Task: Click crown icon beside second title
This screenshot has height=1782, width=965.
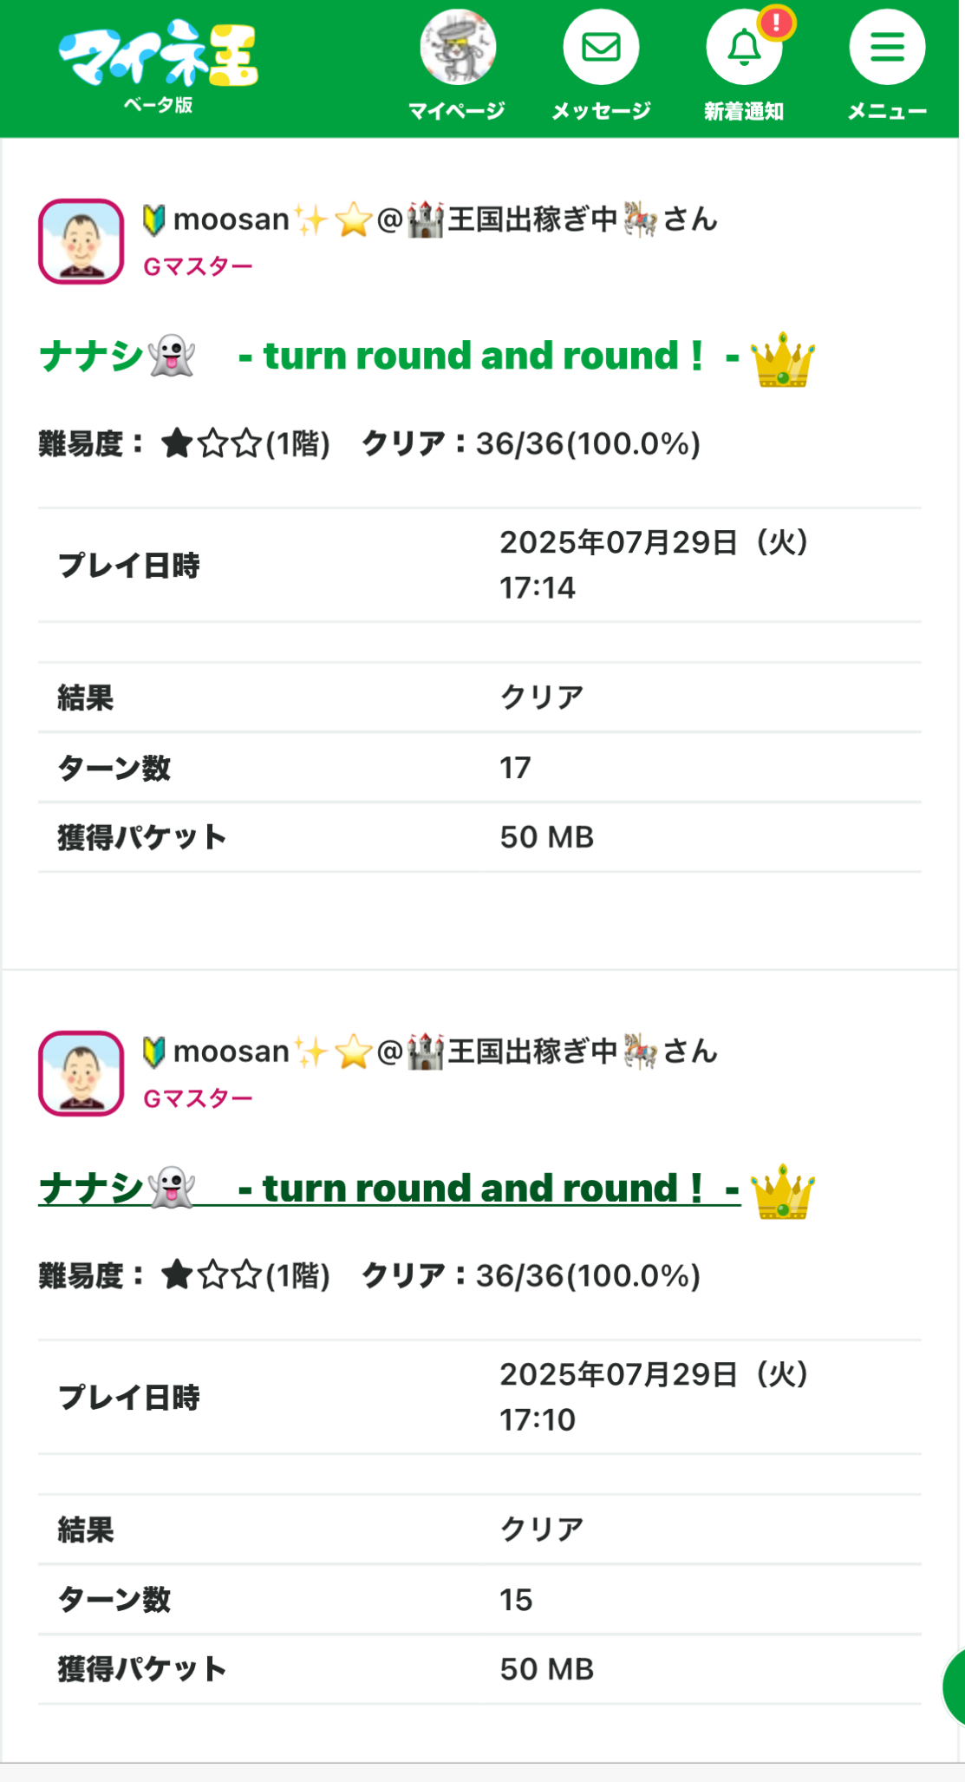Action: [782, 1191]
